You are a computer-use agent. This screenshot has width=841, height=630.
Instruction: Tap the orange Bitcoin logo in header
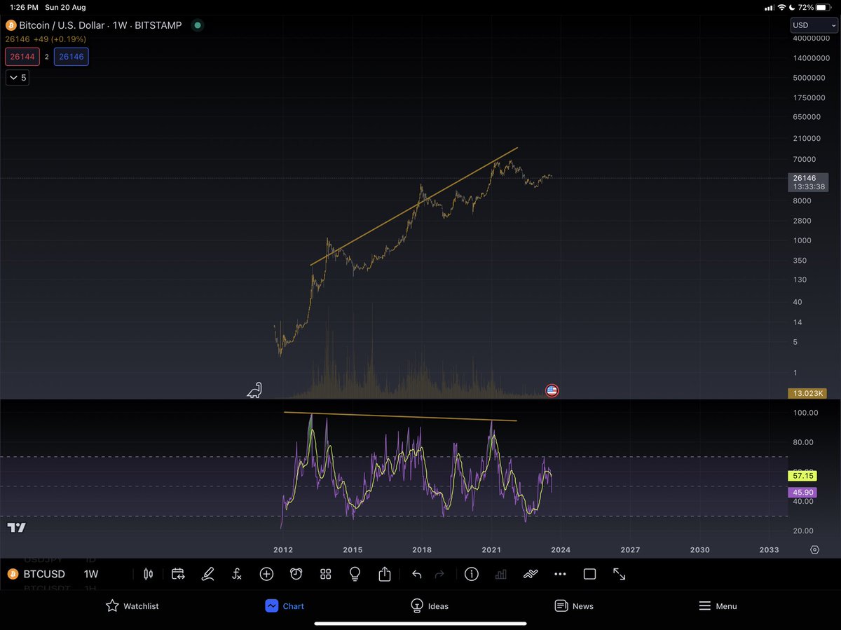pyautogui.click(x=11, y=25)
